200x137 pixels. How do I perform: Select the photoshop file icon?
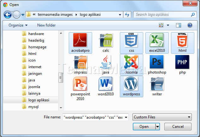click(x=157, y=62)
